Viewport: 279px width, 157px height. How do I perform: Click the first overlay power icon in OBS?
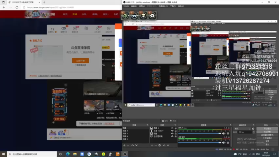[125, 16]
